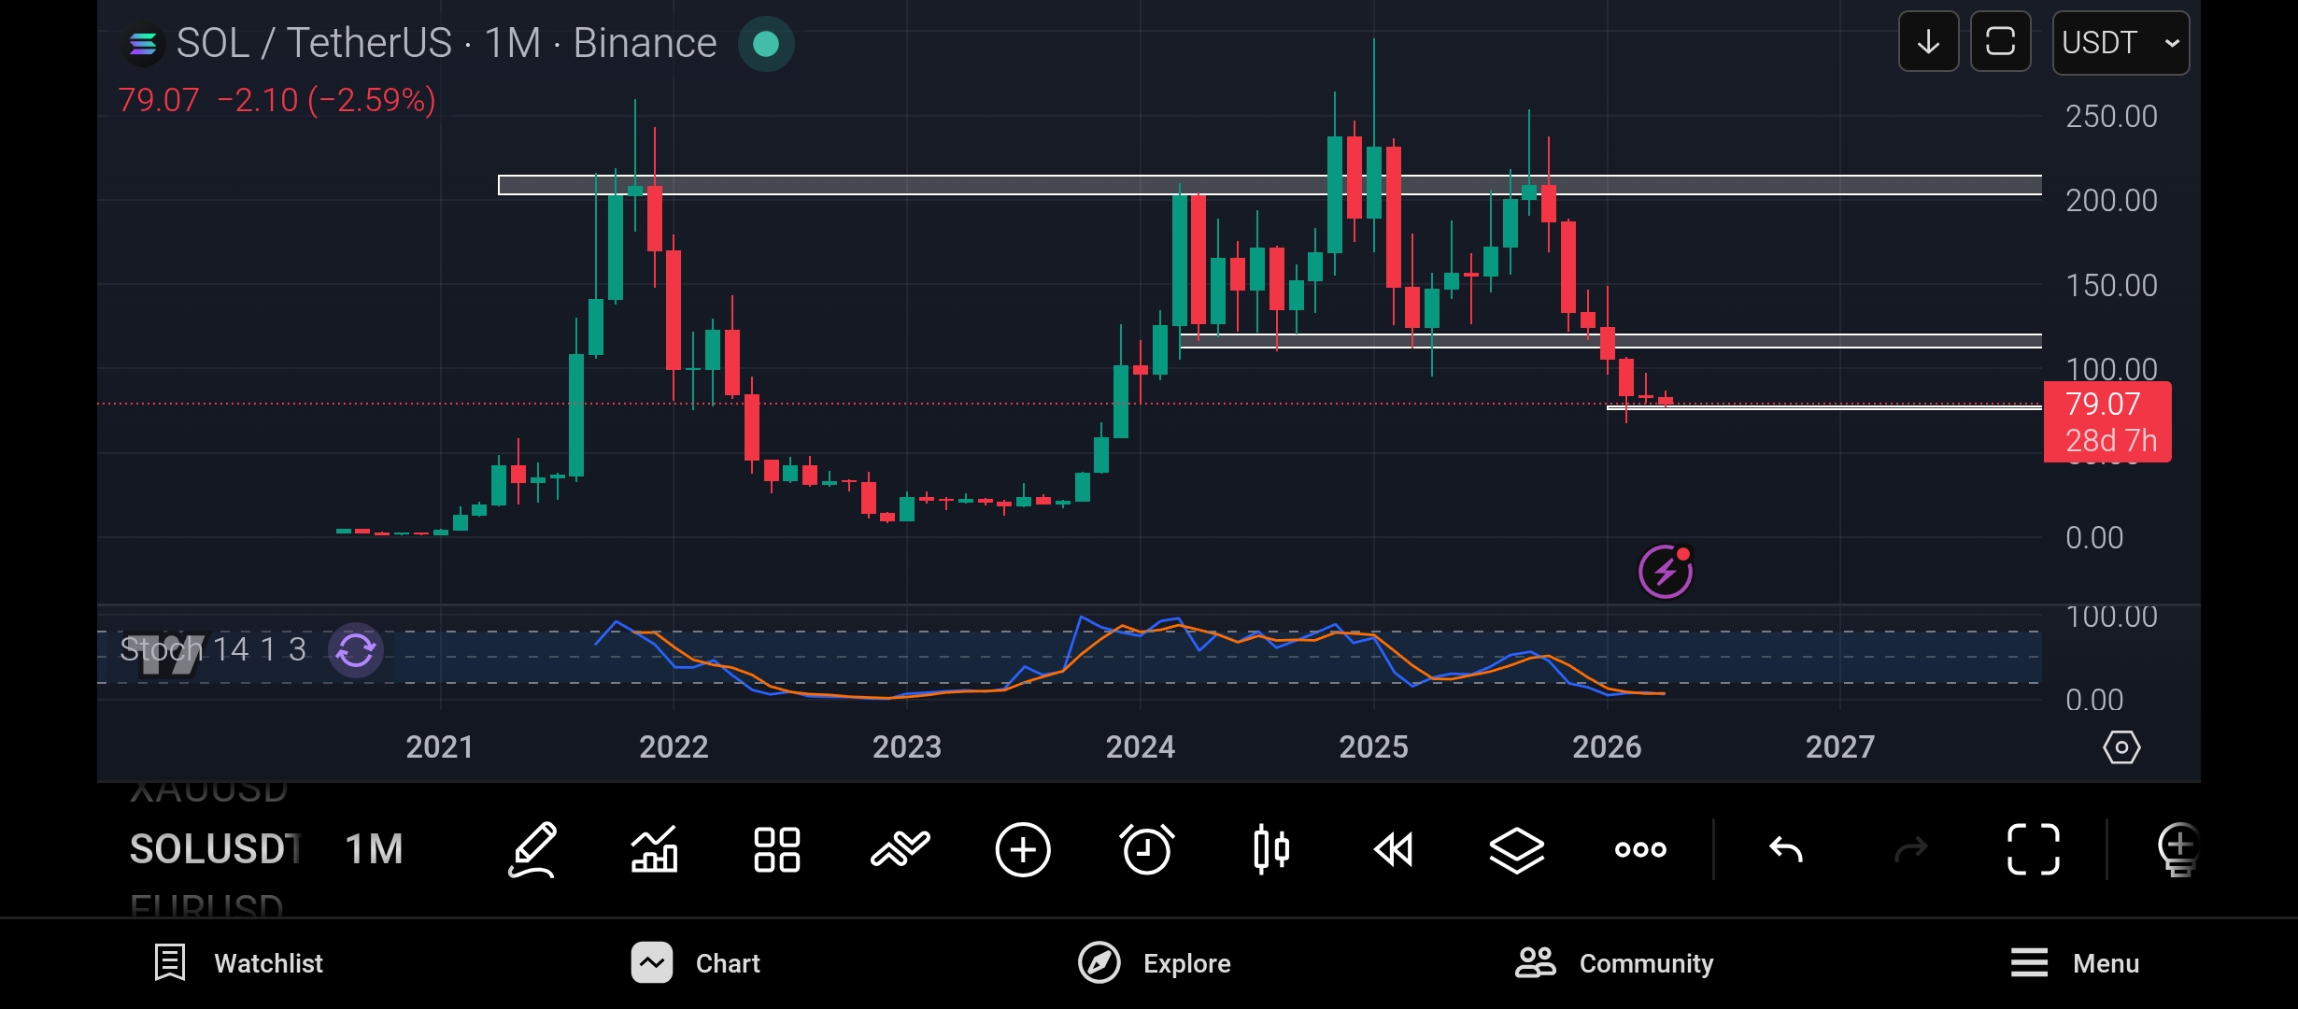The width and height of the screenshot is (2298, 1009).
Task: Select the white support zone below 150
Action: pos(1610,341)
